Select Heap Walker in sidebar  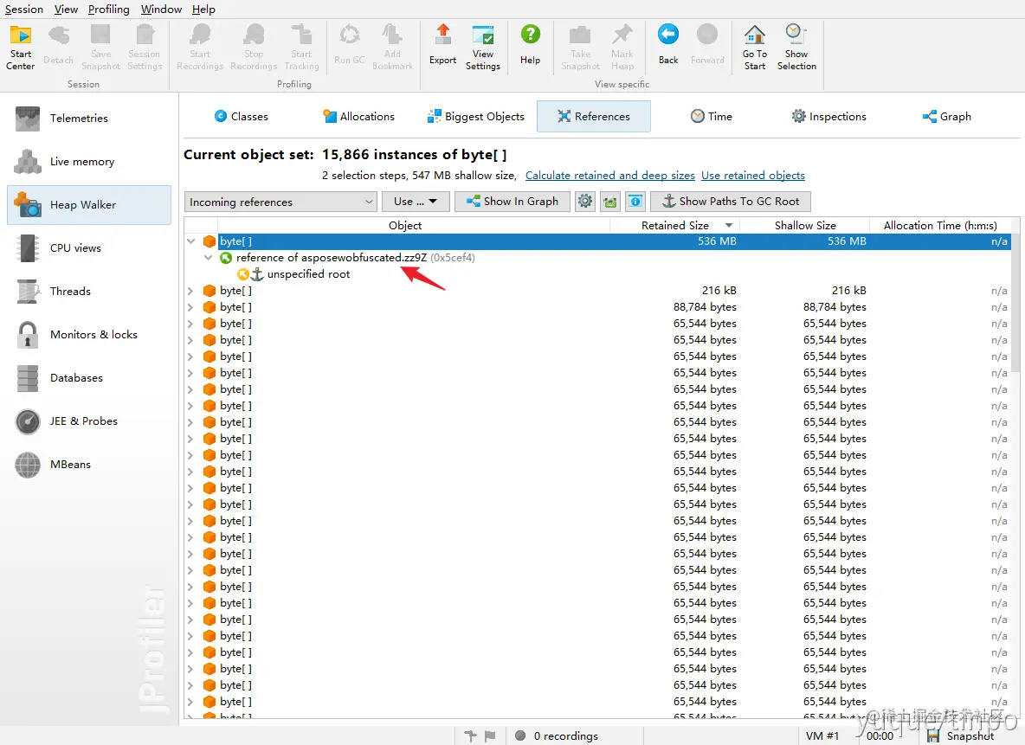point(89,204)
